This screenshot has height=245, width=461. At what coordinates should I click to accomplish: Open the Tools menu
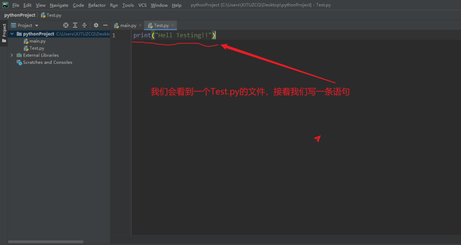(128, 5)
